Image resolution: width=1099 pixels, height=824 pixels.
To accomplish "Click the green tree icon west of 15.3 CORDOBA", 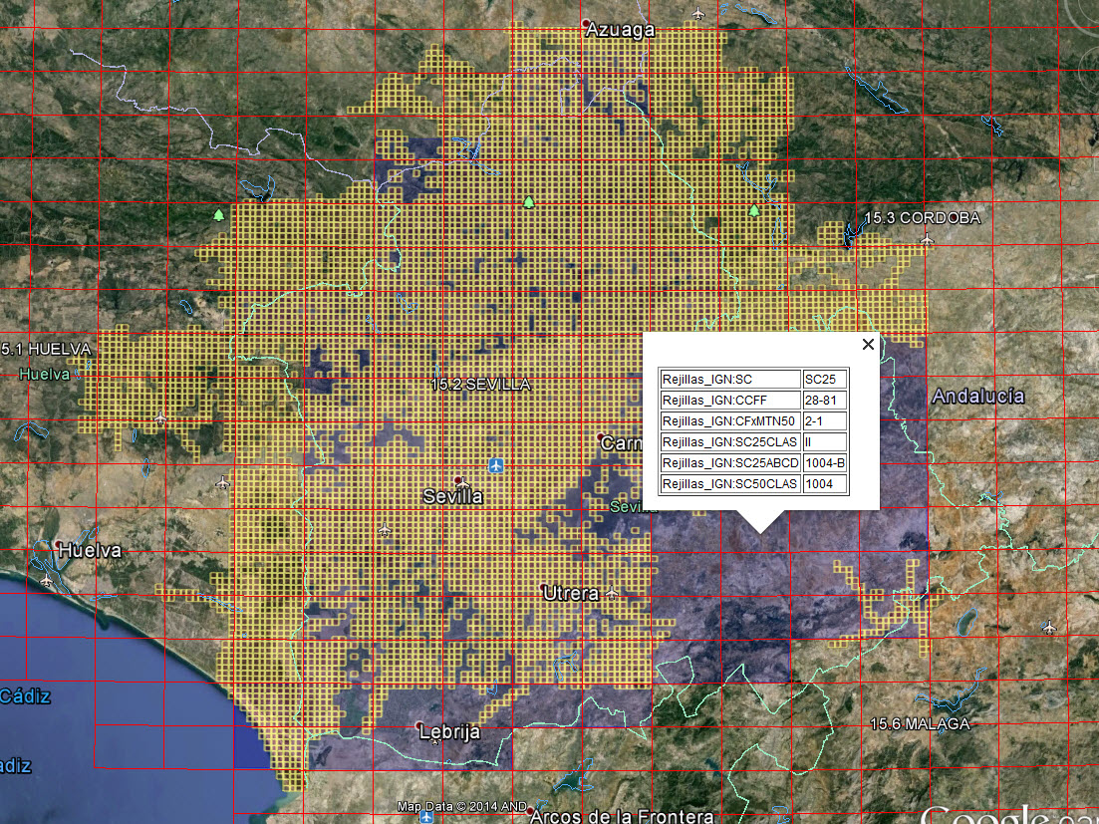I will [753, 210].
